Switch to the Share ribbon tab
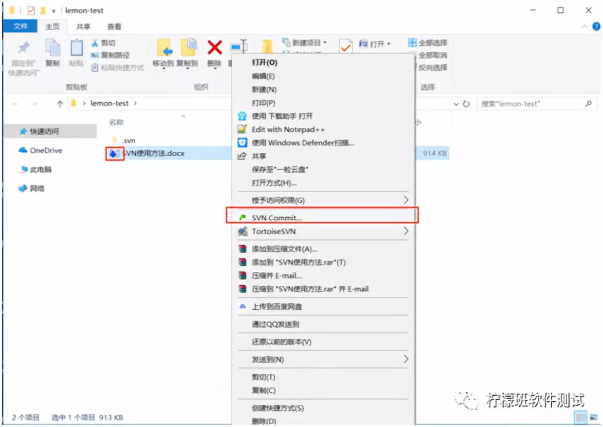Image resolution: width=603 pixels, height=427 pixels. click(83, 27)
